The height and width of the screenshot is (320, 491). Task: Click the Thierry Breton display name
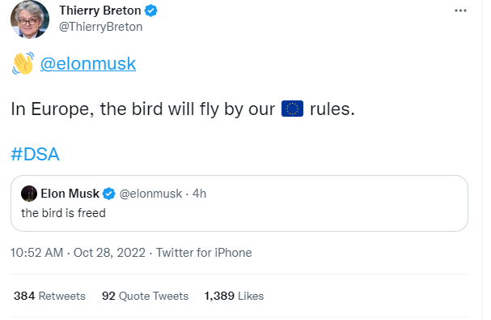click(x=99, y=11)
